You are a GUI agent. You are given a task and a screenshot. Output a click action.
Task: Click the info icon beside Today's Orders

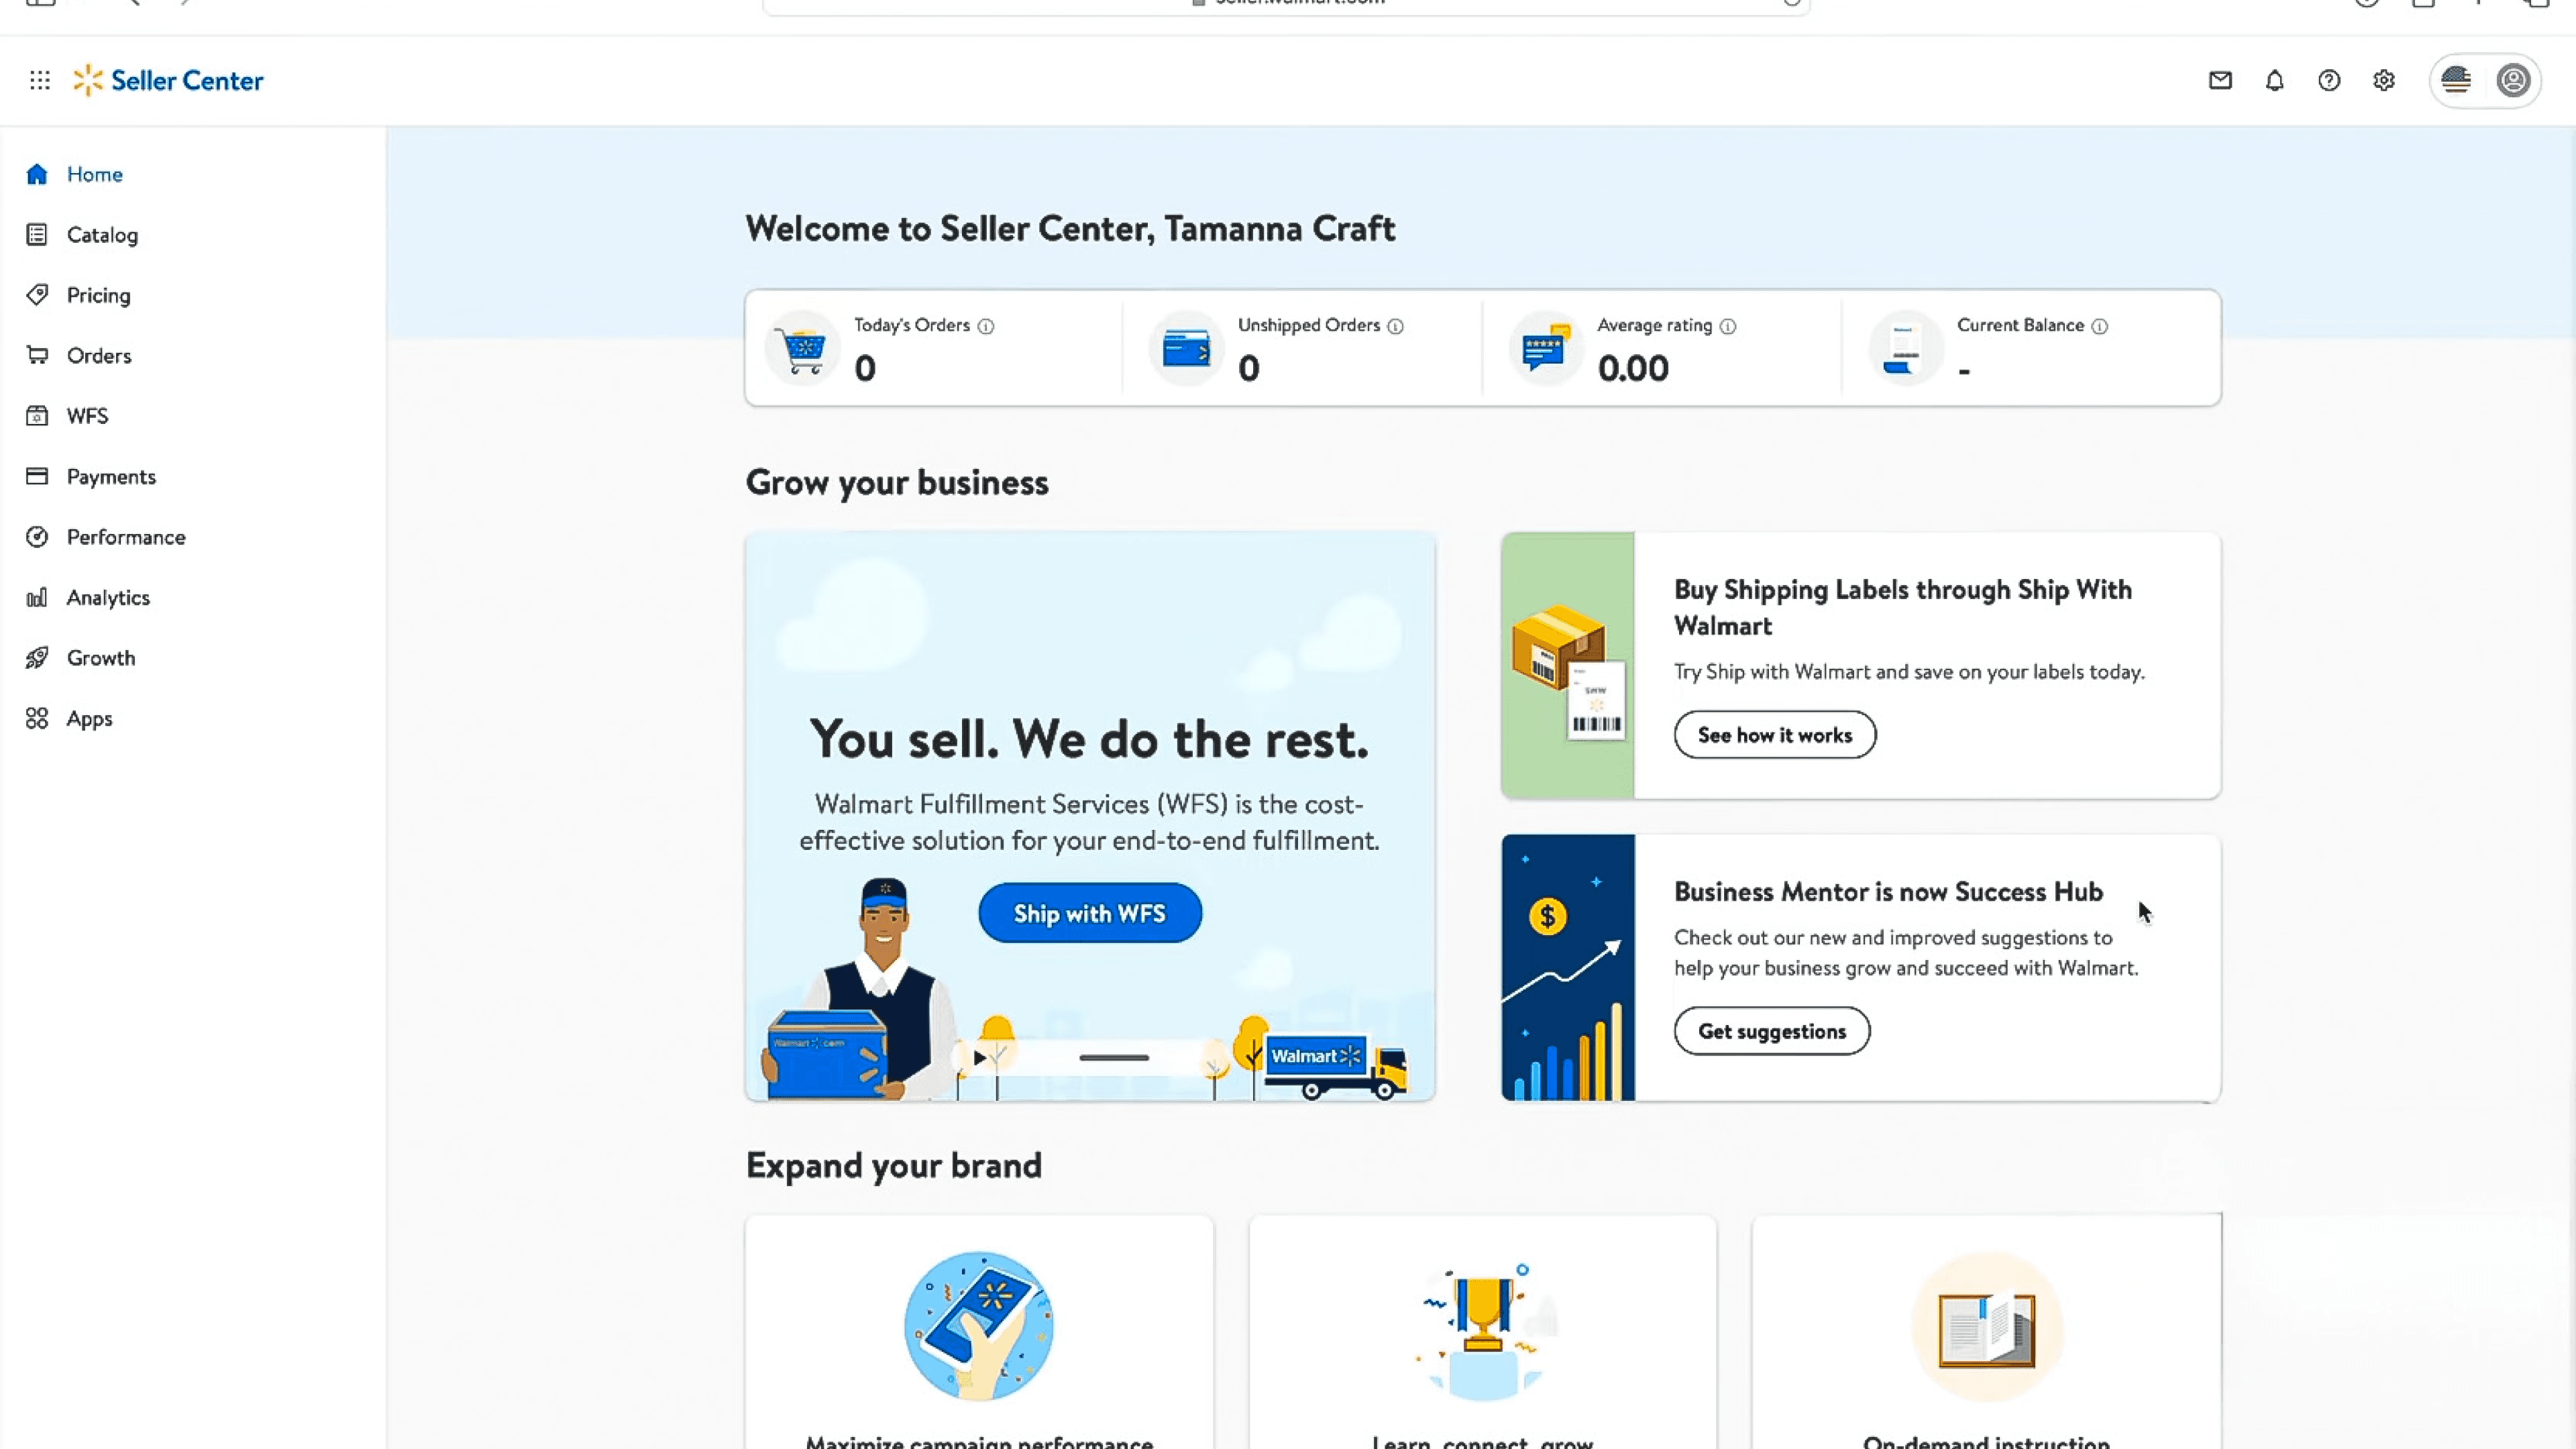coord(986,326)
